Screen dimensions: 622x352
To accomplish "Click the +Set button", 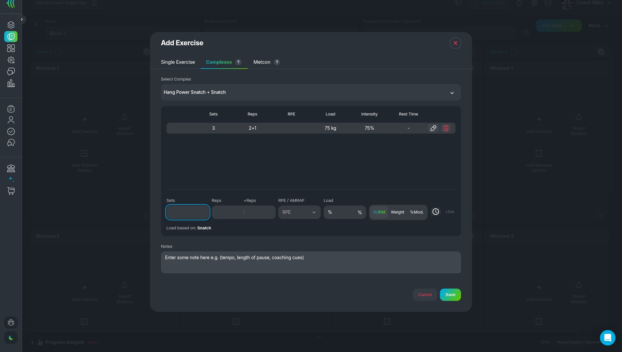I will (450, 212).
